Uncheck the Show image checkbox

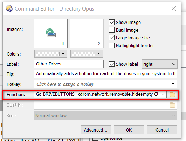coord(112,22)
